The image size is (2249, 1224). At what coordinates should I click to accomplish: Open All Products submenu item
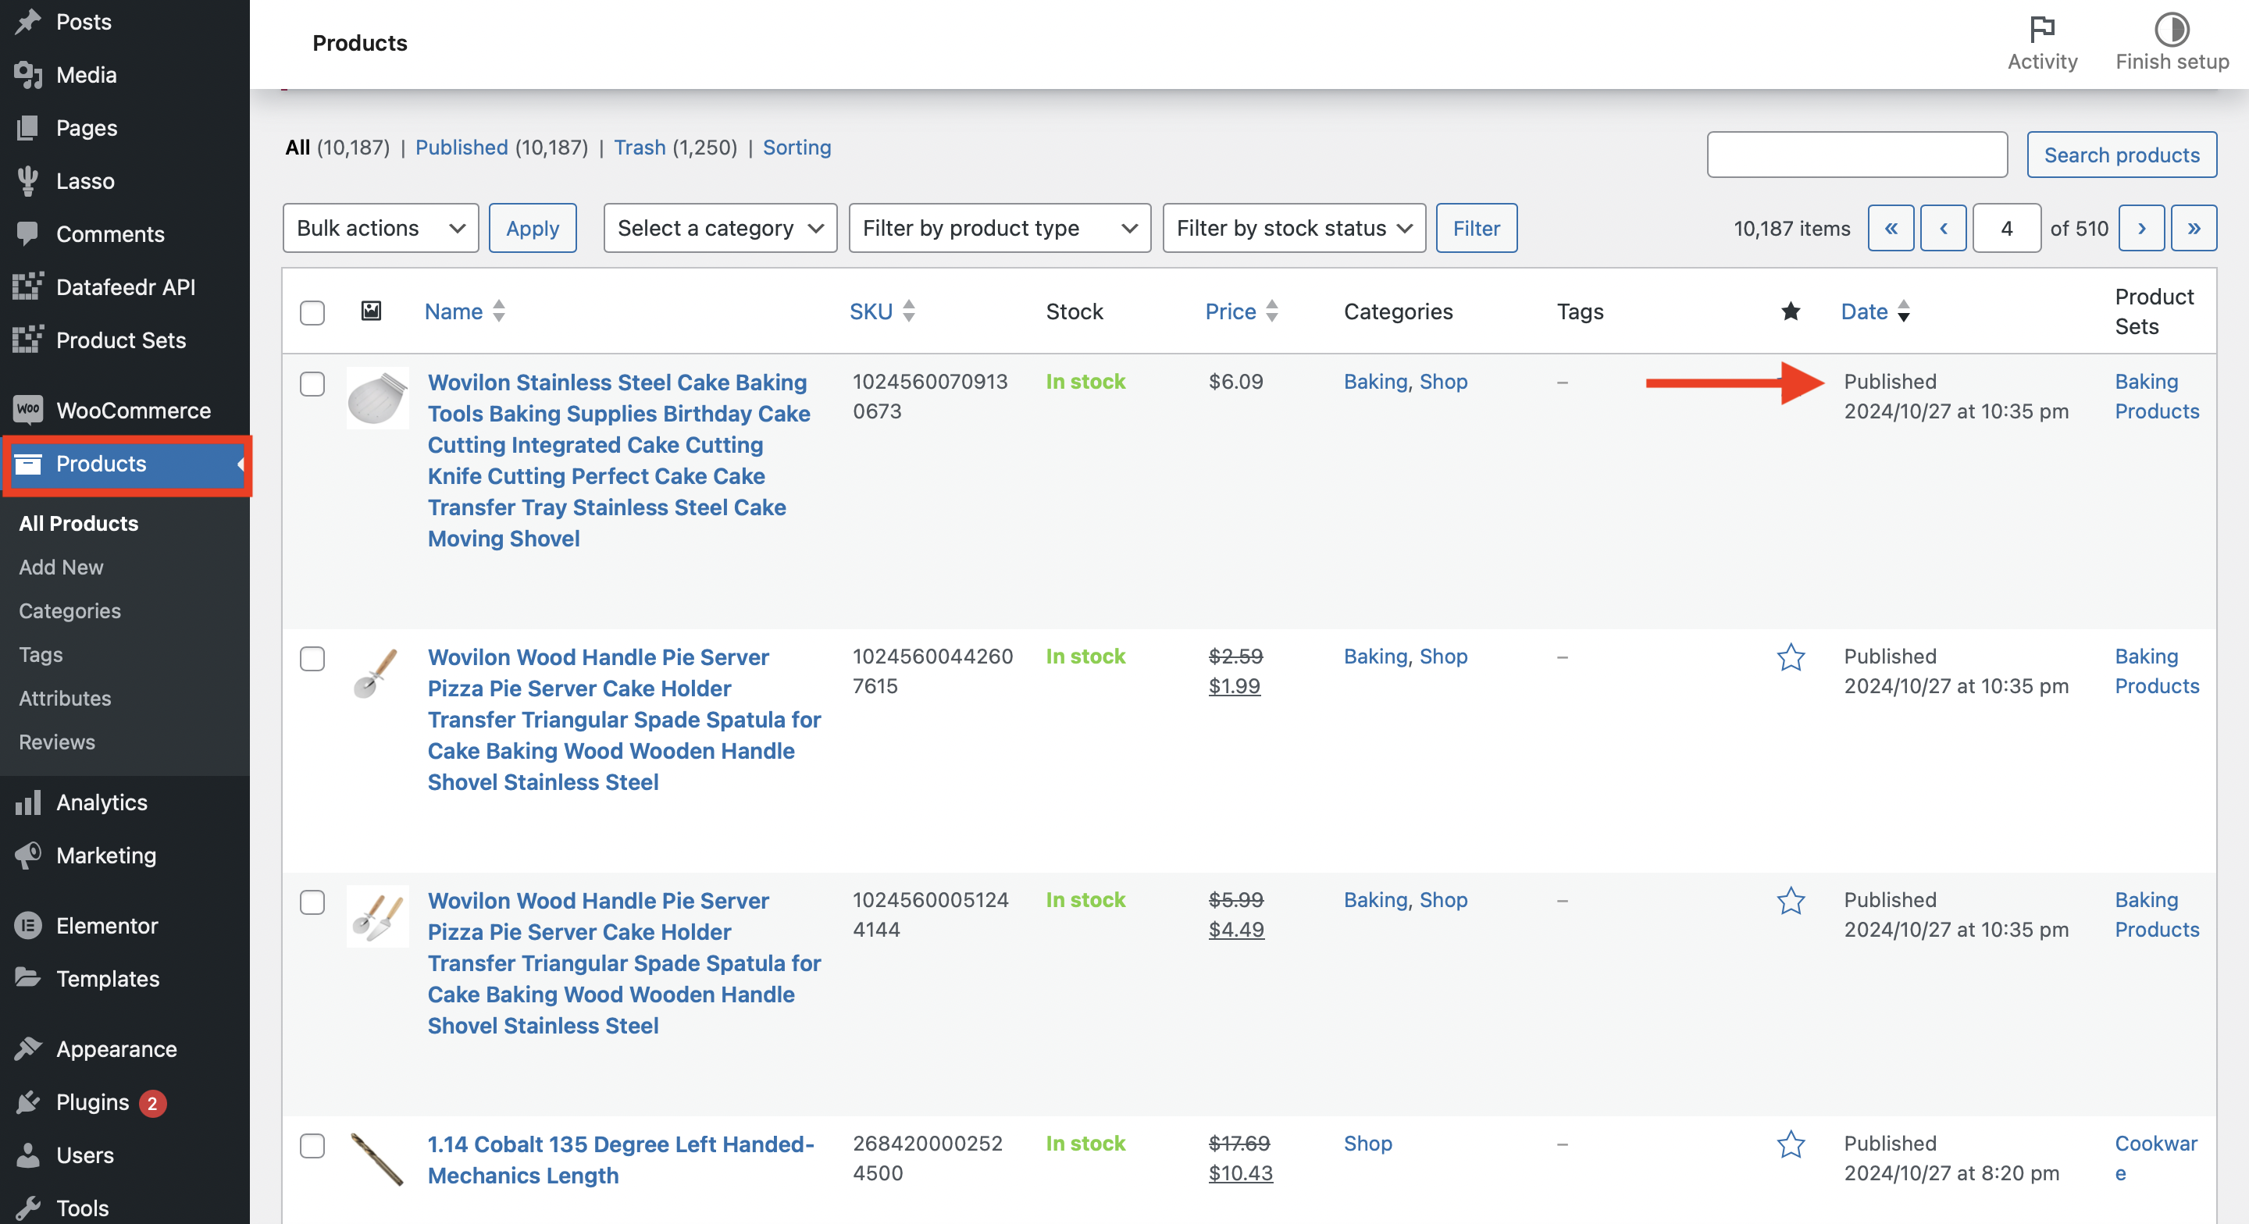pyautogui.click(x=79, y=523)
